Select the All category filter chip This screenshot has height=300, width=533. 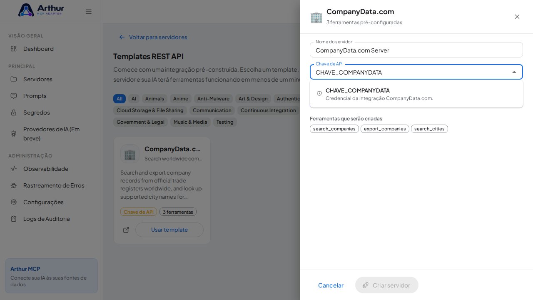click(x=120, y=99)
